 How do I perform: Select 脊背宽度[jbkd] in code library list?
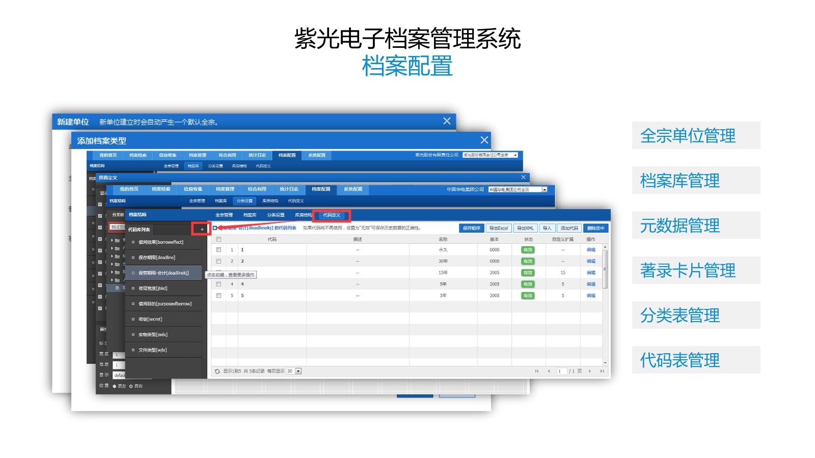coord(164,289)
